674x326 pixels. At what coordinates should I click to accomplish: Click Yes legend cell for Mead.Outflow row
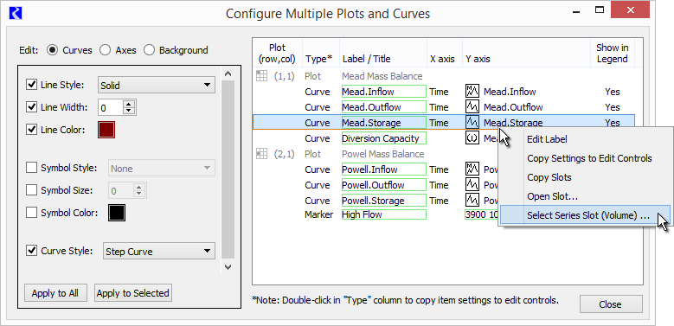pyautogui.click(x=613, y=107)
